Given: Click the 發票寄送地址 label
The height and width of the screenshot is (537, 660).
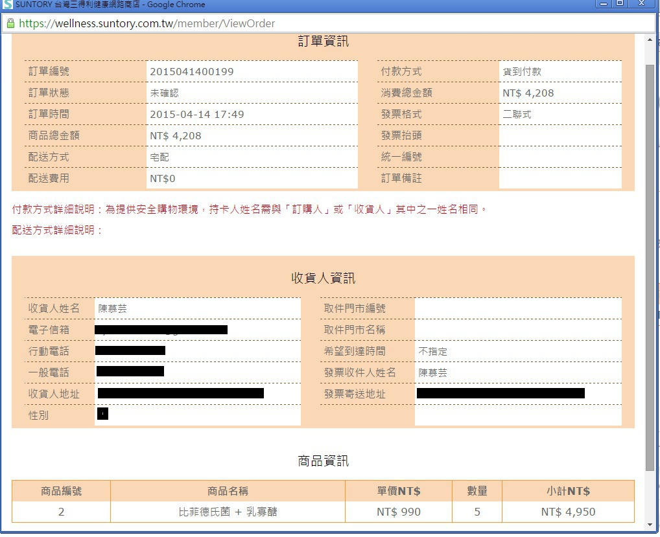Looking at the screenshot, I should tap(355, 394).
